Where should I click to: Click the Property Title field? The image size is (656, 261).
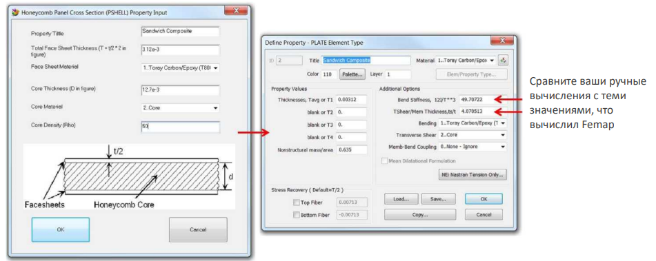180,31
